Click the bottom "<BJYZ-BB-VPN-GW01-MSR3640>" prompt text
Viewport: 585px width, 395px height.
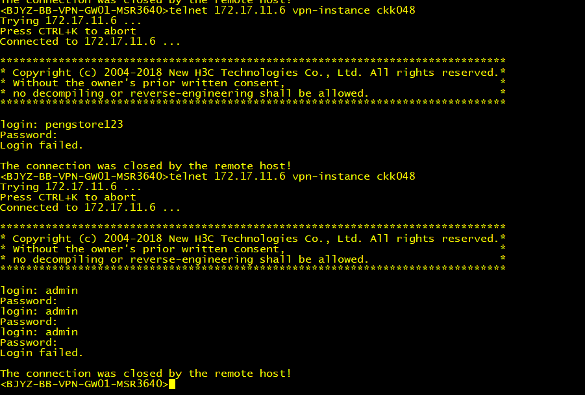pos(84,384)
